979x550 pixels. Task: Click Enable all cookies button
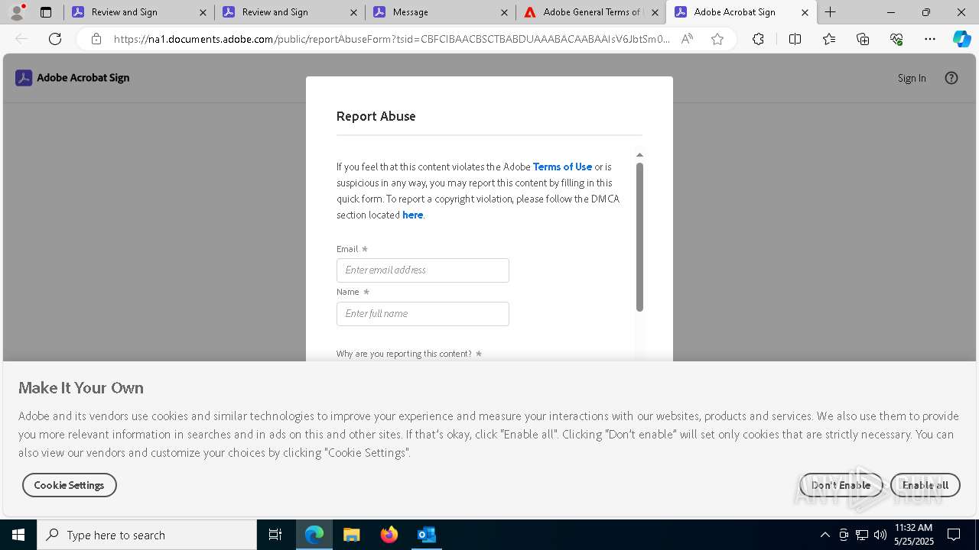click(925, 485)
